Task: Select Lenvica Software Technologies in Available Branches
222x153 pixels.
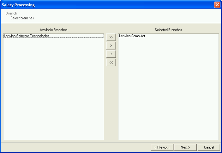Action: point(54,36)
